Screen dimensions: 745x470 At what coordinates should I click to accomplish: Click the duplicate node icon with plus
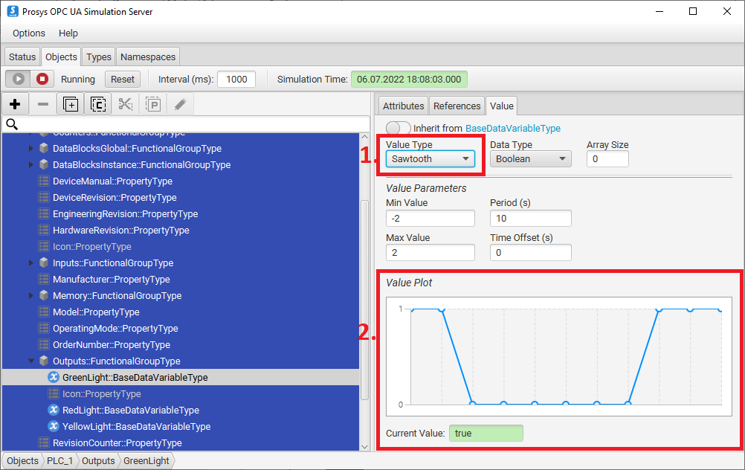(71, 105)
